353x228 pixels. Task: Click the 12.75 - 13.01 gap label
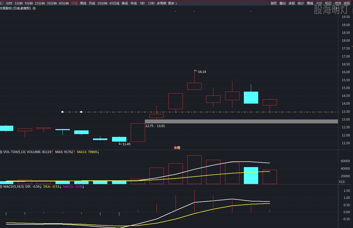coord(155,126)
